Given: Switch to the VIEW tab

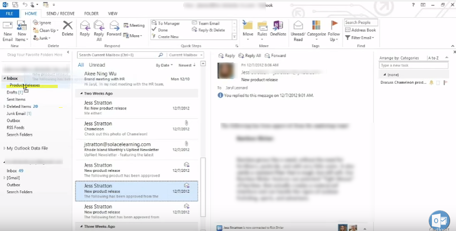Looking at the screenshot, I should click(113, 13).
